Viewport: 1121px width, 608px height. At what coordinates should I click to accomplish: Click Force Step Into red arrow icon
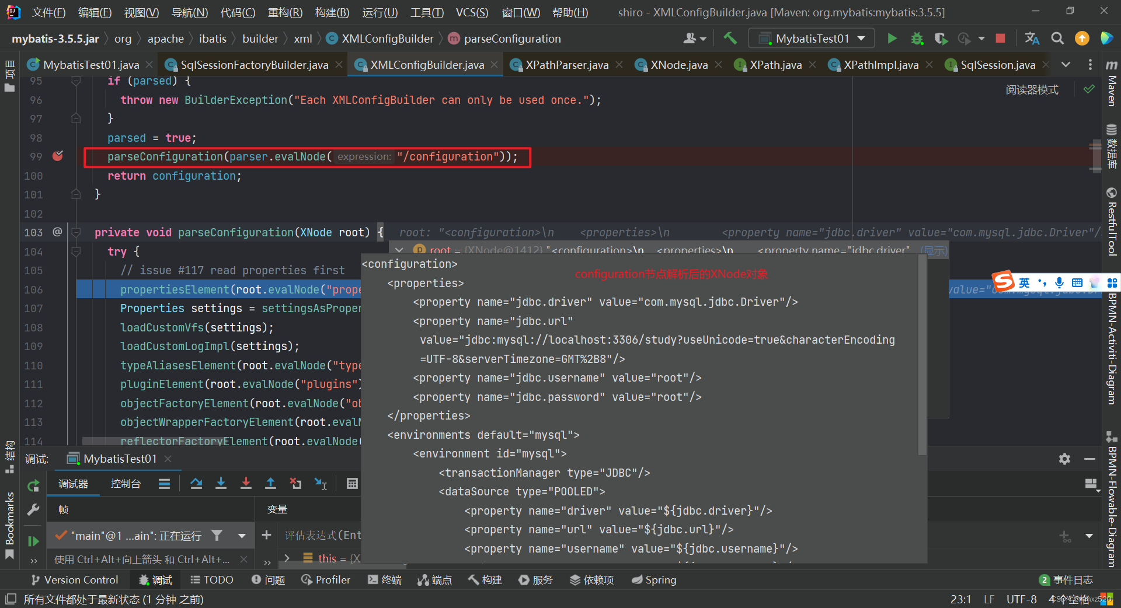click(246, 483)
